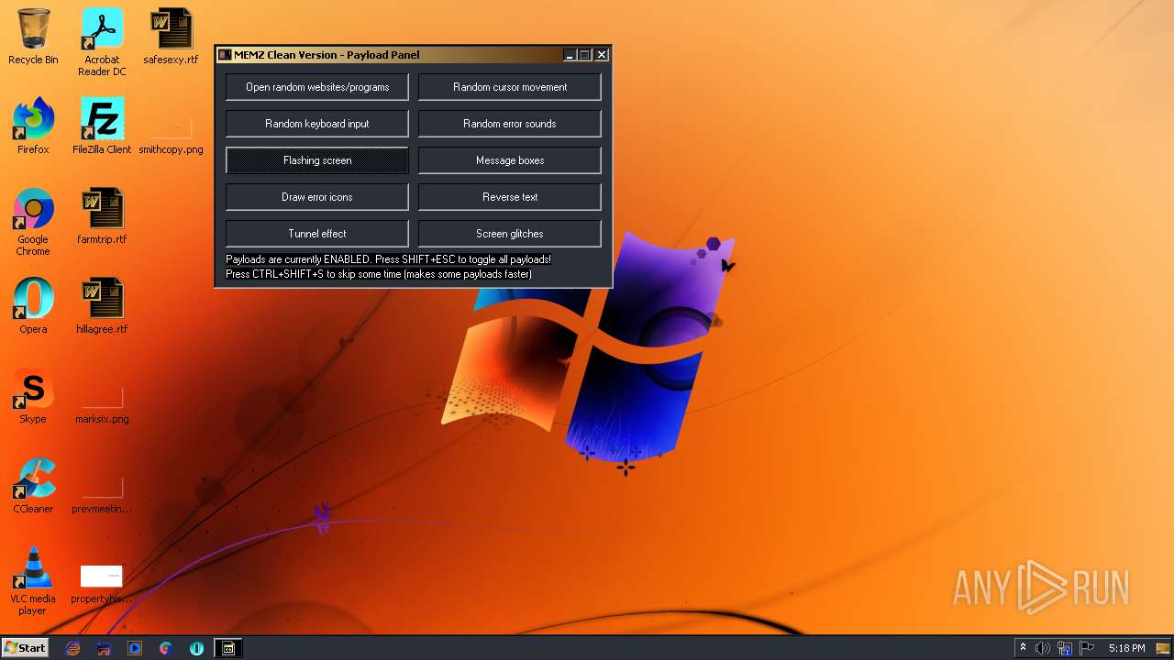Toggle Random keyboard input payload
The width and height of the screenshot is (1174, 660).
click(x=317, y=124)
